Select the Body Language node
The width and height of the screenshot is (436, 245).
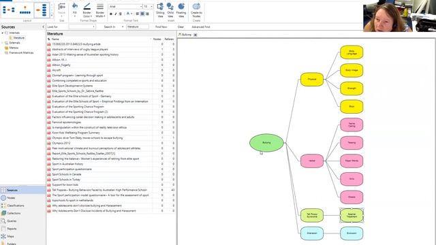point(352,52)
